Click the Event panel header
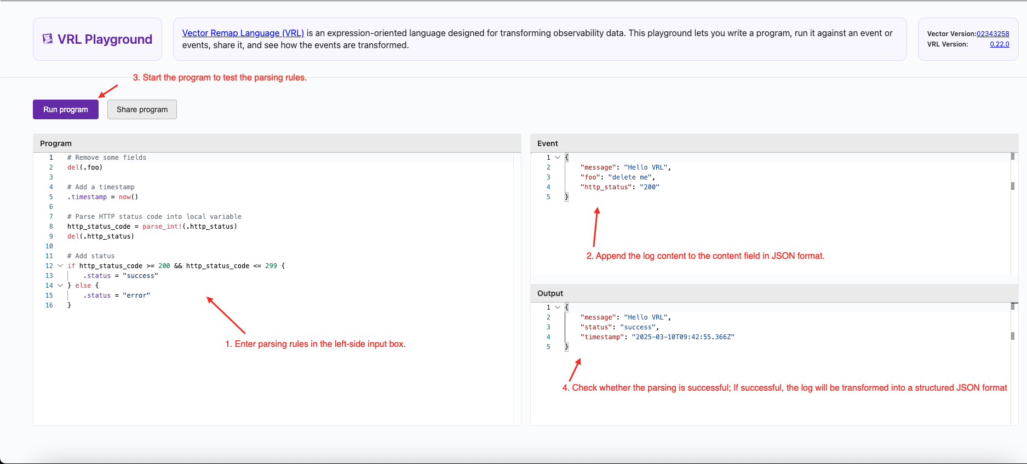1027x464 pixels. coord(774,143)
